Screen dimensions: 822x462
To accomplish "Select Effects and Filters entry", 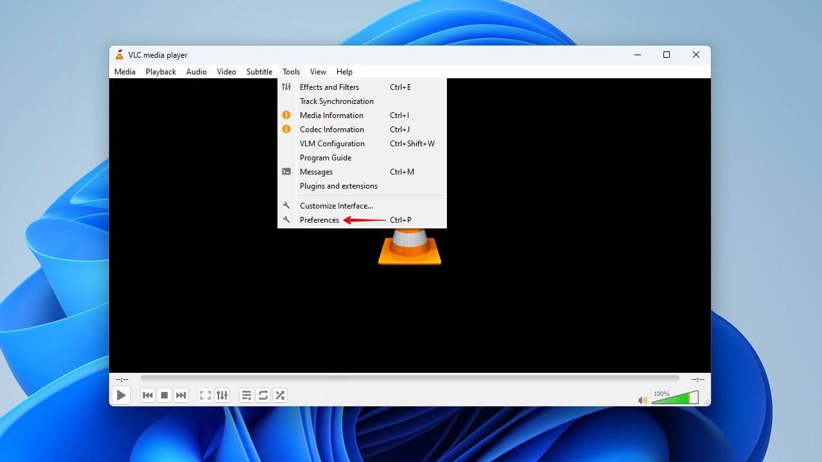I will click(362, 87).
